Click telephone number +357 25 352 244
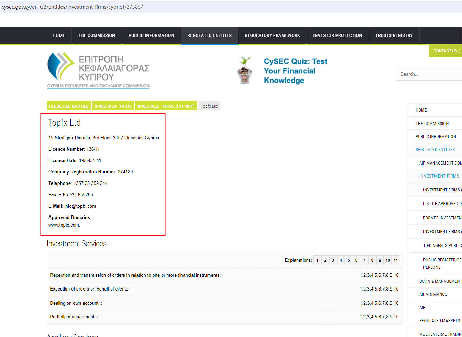Screen dimensions: 462x337 (x=90, y=183)
